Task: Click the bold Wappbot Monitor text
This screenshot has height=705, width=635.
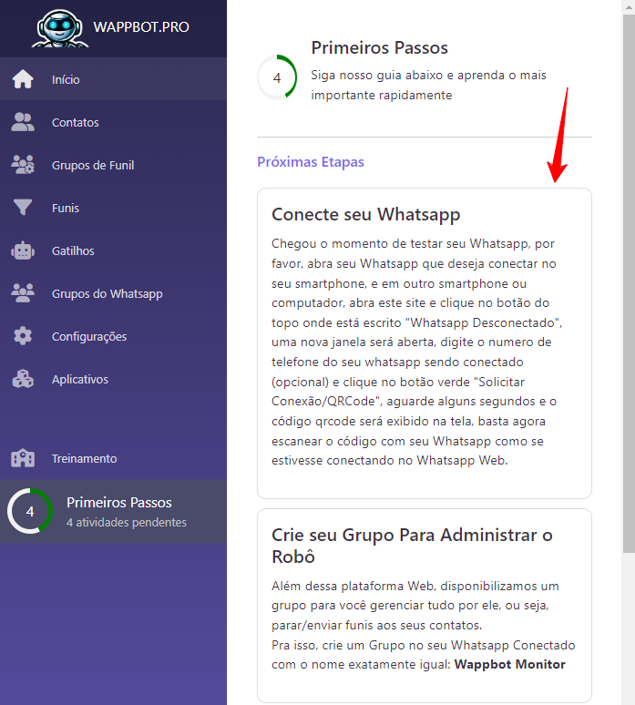Action: [x=509, y=664]
